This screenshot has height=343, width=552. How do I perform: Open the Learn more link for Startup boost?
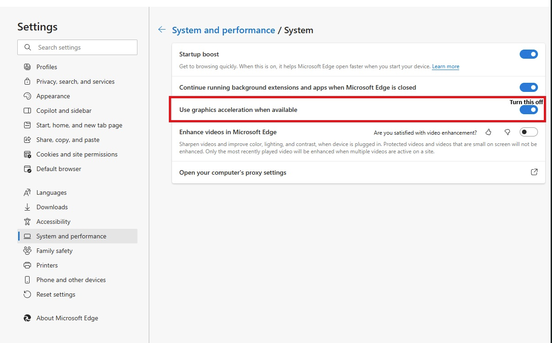tap(446, 66)
